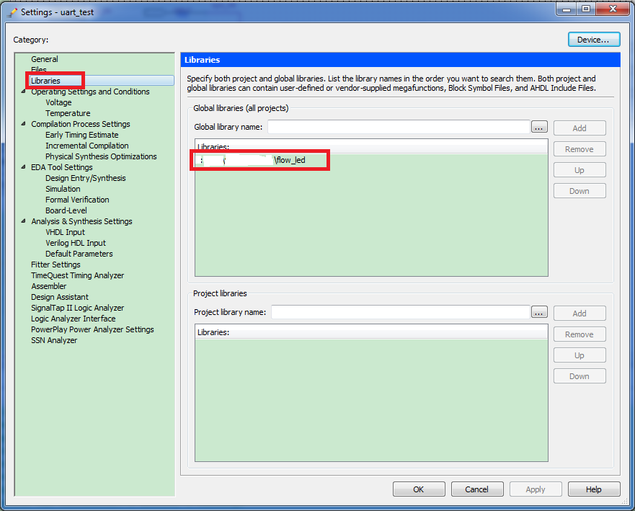This screenshot has height=511, width=635.
Task: Select Design Assistant
Action: [x=60, y=297]
